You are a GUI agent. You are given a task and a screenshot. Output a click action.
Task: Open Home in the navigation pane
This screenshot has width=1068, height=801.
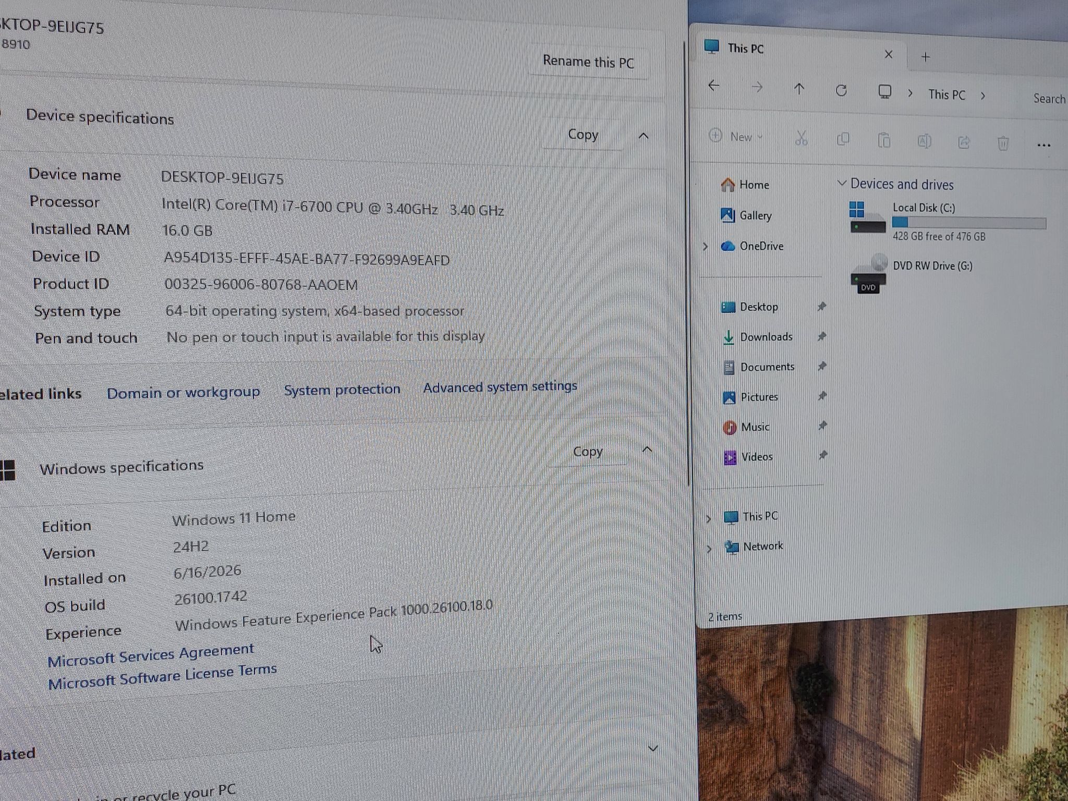745,185
